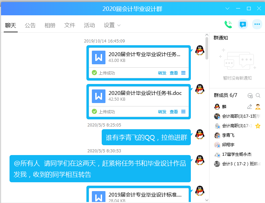
Task: Click Word icon of 2019届会计专业毕业设计标准 file
Action: coord(99,197)
